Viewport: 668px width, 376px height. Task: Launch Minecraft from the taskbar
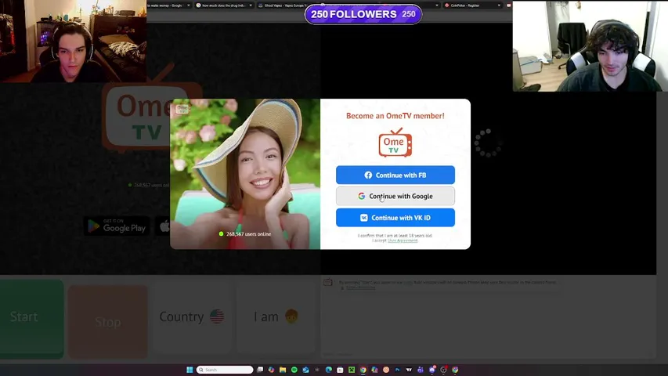tap(352, 370)
